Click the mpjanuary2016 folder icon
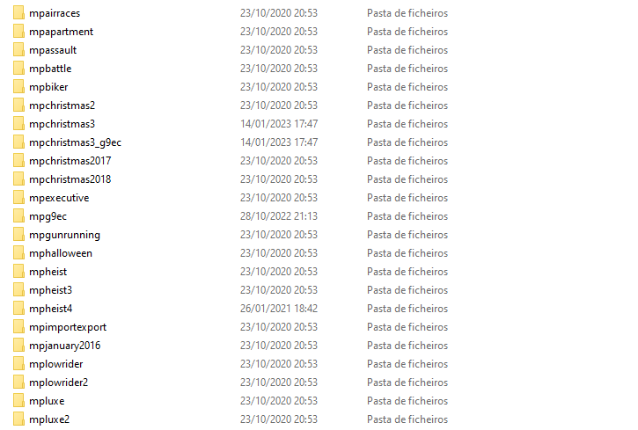 pyautogui.click(x=18, y=346)
